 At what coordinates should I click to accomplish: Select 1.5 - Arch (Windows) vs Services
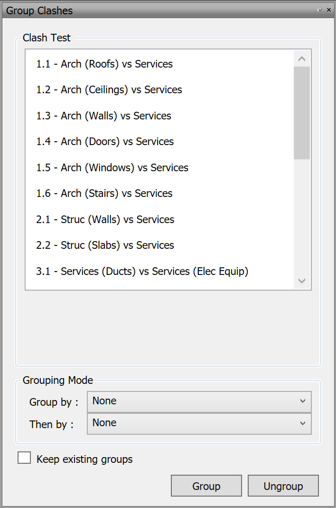point(112,167)
